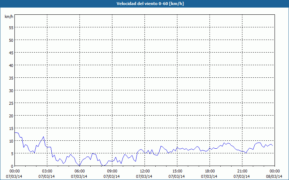This screenshot has height=180, width=289.
Task: Select the 20 y-axis tick label
Action: click(x=11, y=116)
